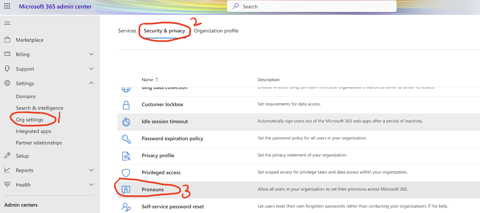Open Integrated apps page
The height and width of the screenshot is (213, 480).
(34, 131)
